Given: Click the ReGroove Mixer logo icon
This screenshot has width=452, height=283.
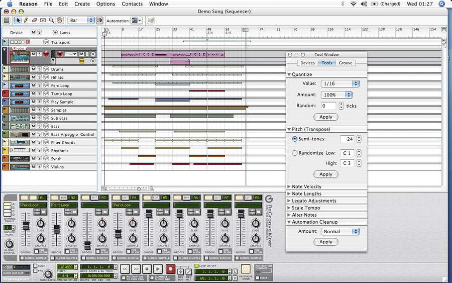Looking at the screenshot, I should pos(269,199).
